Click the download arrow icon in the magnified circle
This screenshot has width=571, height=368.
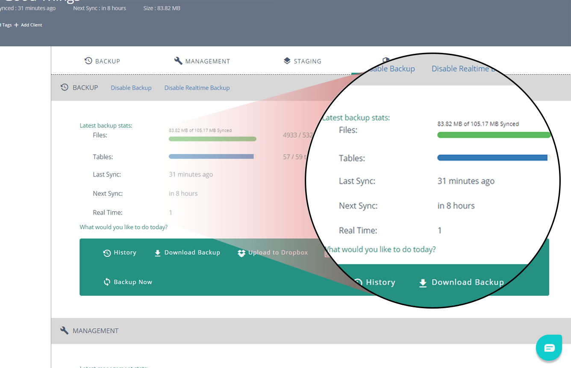coord(423,283)
